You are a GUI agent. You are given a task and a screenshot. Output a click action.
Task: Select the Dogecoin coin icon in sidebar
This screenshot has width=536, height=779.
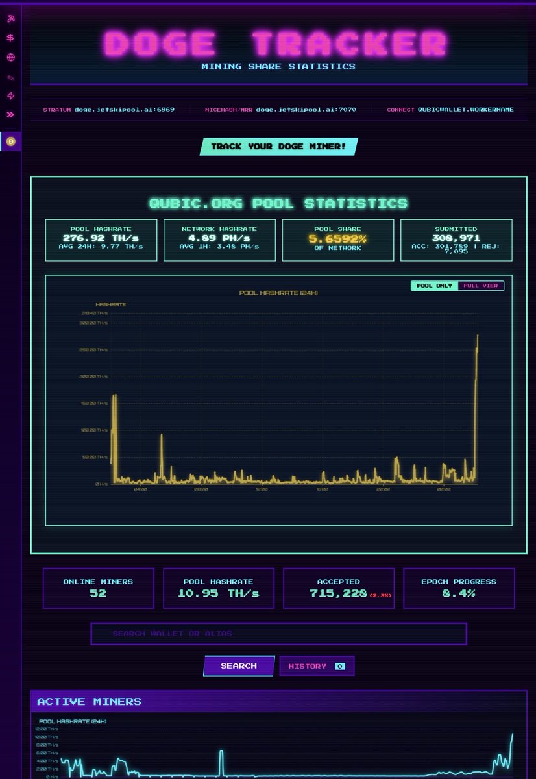[10, 141]
